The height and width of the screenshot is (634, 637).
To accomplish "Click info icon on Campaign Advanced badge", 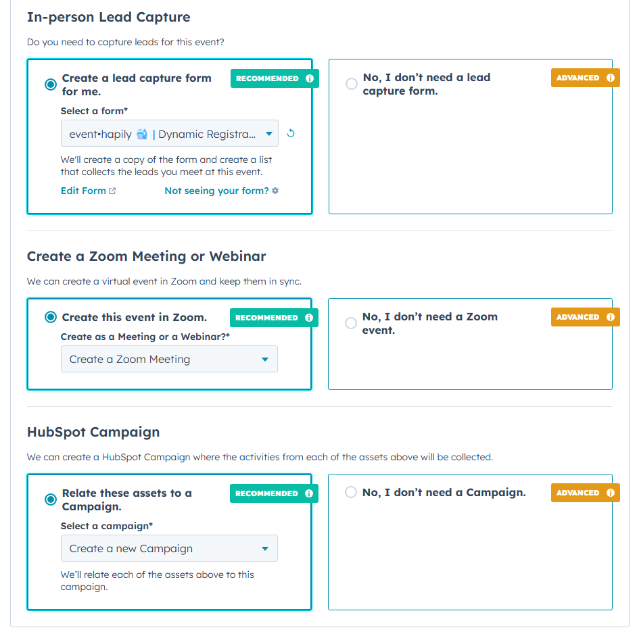I will (611, 493).
